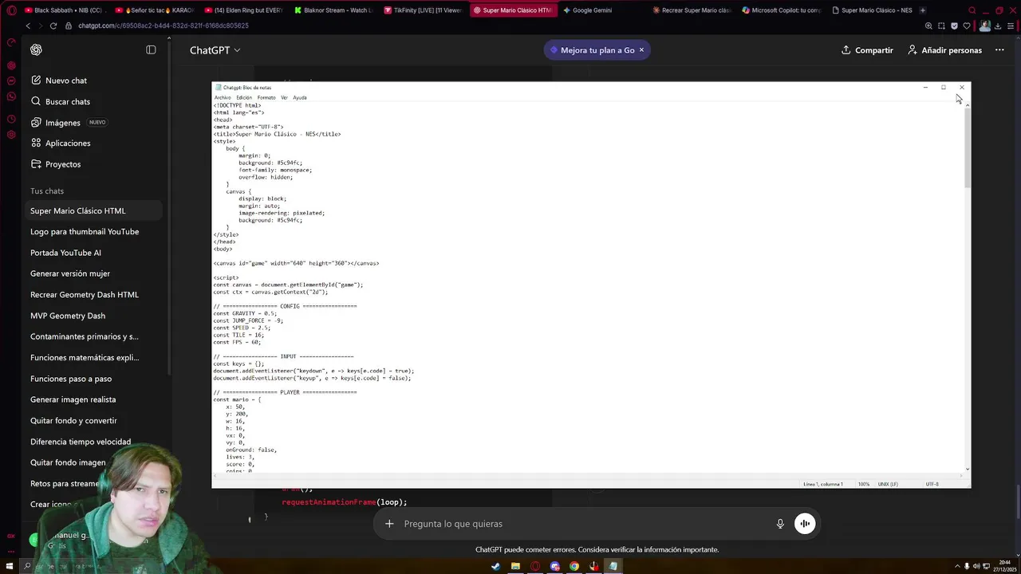Screen dimensions: 1021x574
Task: Click the ChatGPT logo icon in the sidebar
Action: [36, 49]
